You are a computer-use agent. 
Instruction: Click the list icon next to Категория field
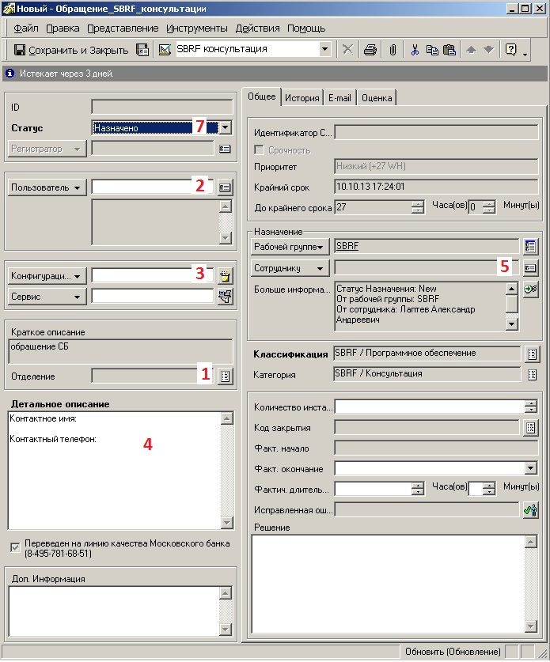(x=532, y=374)
